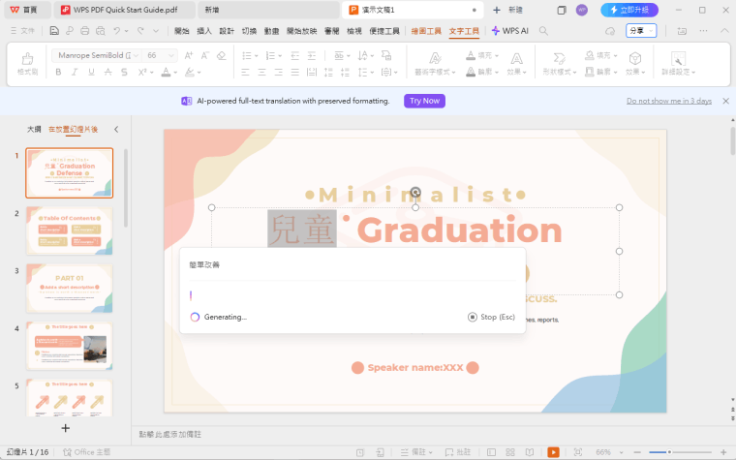Switch to reading view icon
Screen dimensions: 736x460
(530, 452)
